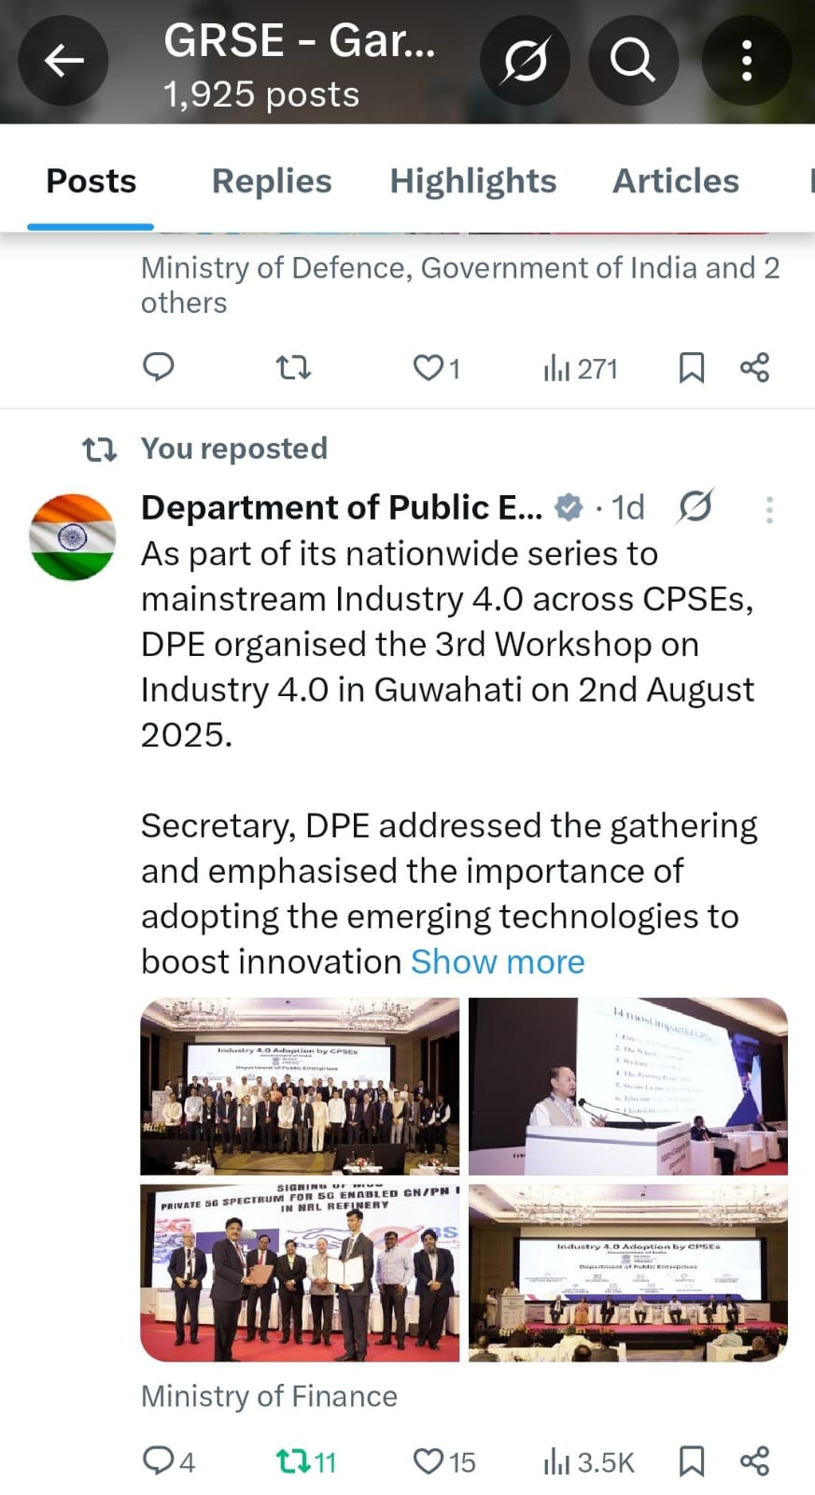815x1495 pixels.
Task: Share the Ministry of Finance tagged post
Action: [x=753, y=1459]
